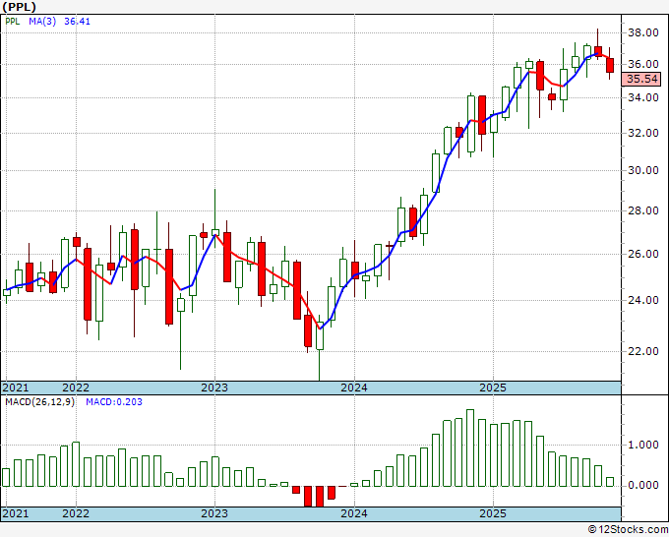The height and width of the screenshot is (537, 669).
Task: Click the MACD:0.203 value label
Action: (x=114, y=402)
